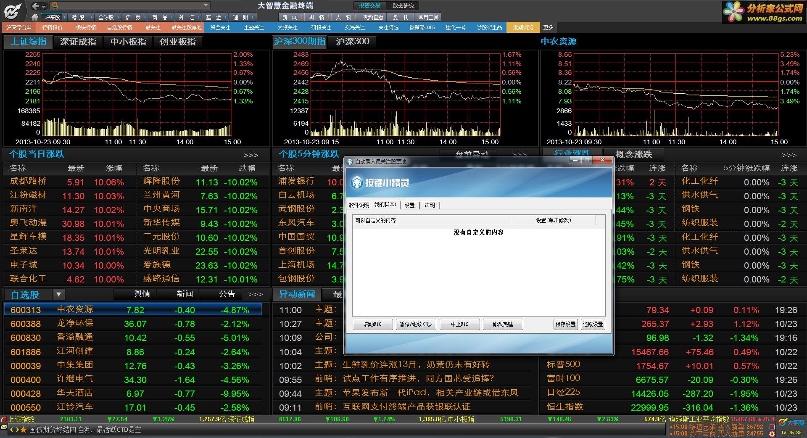Open the 沪深股 menu dots expander
Viewport: 807px width, 438px height.
tap(63, 17)
